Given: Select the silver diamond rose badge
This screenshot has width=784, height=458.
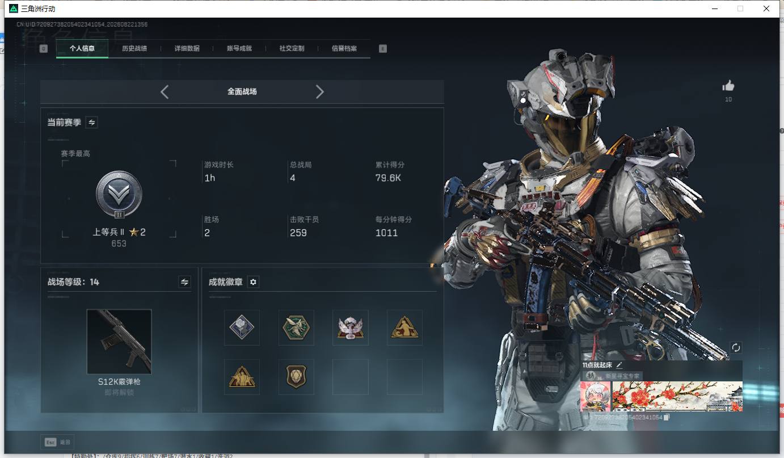Looking at the screenshot, I should click(x=242, y=327).
